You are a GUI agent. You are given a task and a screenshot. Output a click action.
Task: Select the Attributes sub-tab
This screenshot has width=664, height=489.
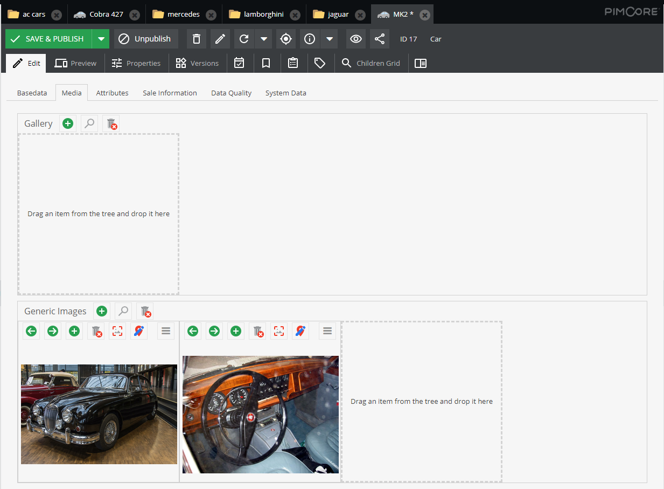(112, 93)
